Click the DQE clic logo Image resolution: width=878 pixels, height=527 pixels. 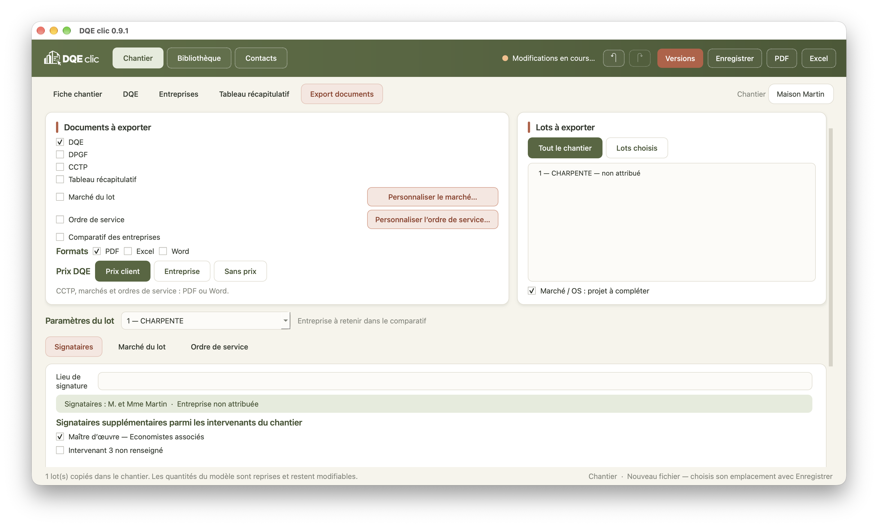pyautogui.click(x=71, y=58)
